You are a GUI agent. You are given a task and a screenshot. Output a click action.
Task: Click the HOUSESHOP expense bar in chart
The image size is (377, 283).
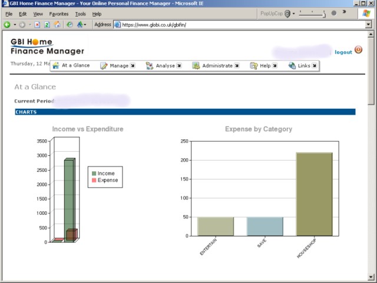click(314, 194)
